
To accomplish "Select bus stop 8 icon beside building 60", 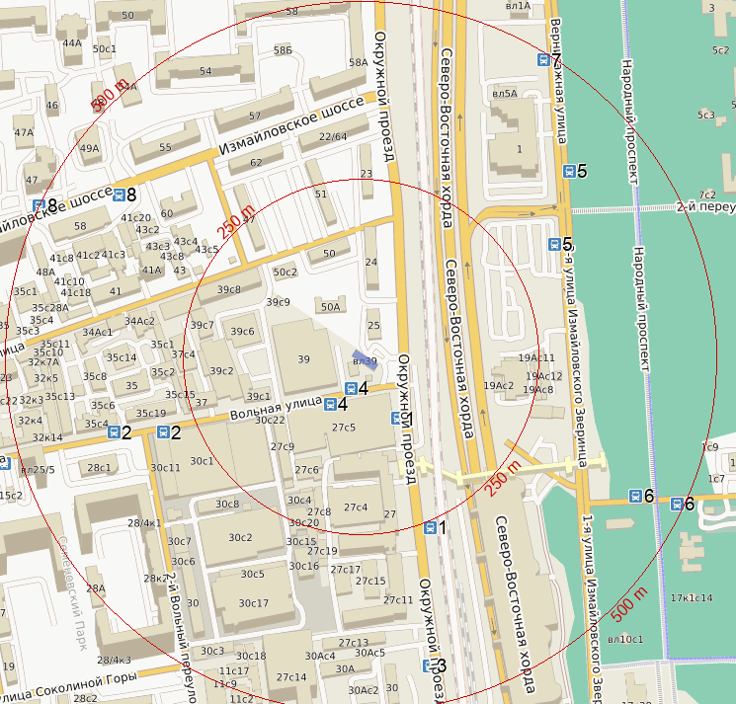I will pyautogui.click(x=120, y=195).
